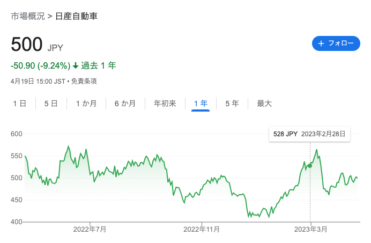371x243 pixels.
Task: Show the 5 年 chart range
Action: (x=232, y=104)
